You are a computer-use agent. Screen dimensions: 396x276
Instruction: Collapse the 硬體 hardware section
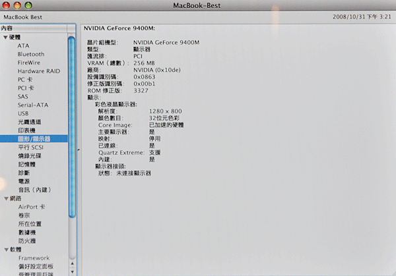click(5, 38)
